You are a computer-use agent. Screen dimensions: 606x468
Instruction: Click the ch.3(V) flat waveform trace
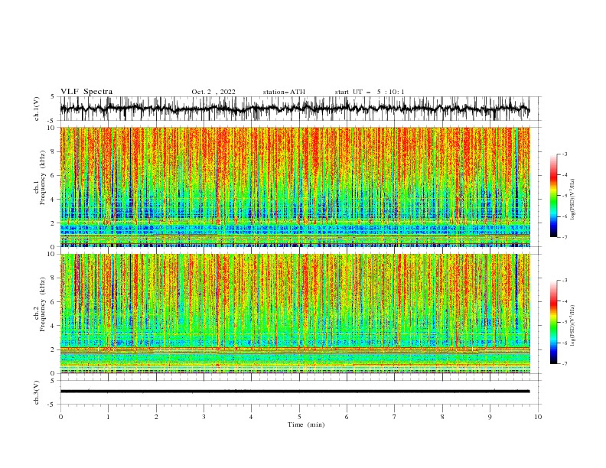click(295, 392)
